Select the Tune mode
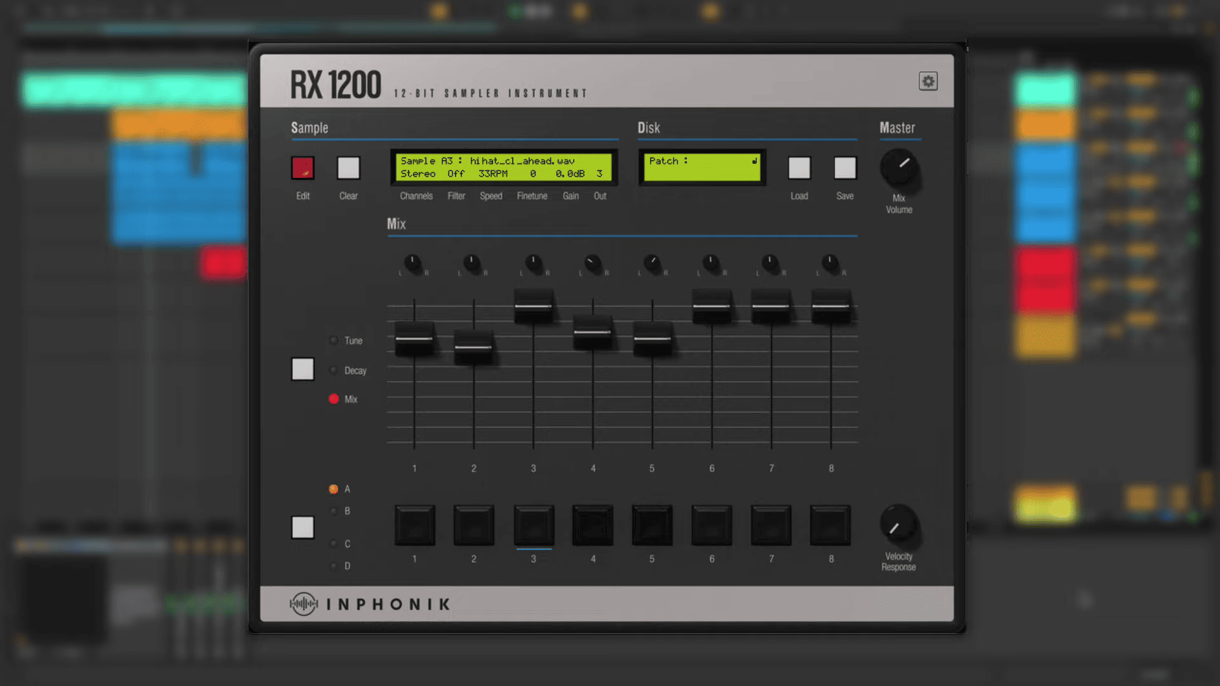This screenshot has width=1220, height=686. coord(333,340)
